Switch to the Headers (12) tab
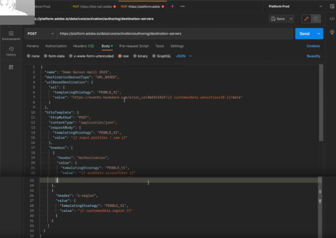This screenshot has height=238, width=336. pos(83,46)
